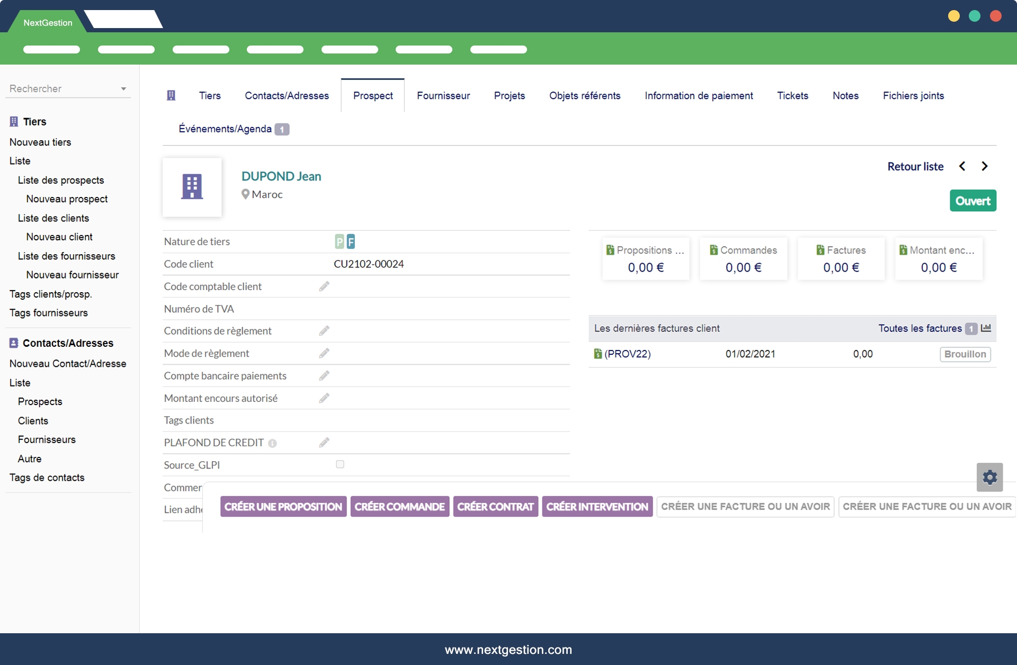Open Liste des fournisseurs in sidebar
This screenshot has height=665, width=1017.
coord(66,256)
